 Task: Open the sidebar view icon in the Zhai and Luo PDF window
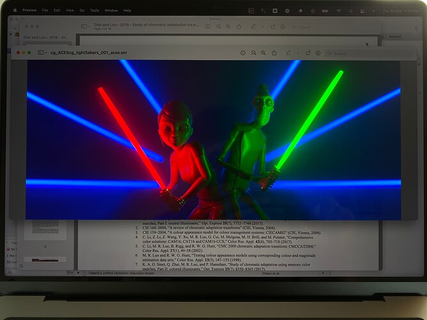(x=84, y=26)
